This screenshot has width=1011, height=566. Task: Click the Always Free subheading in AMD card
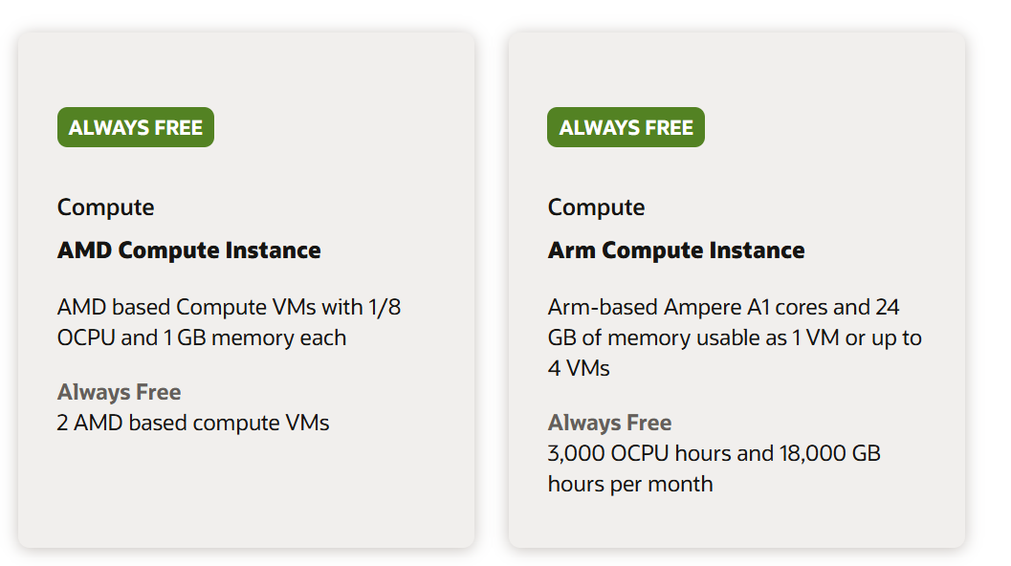[x=120, y=392]
